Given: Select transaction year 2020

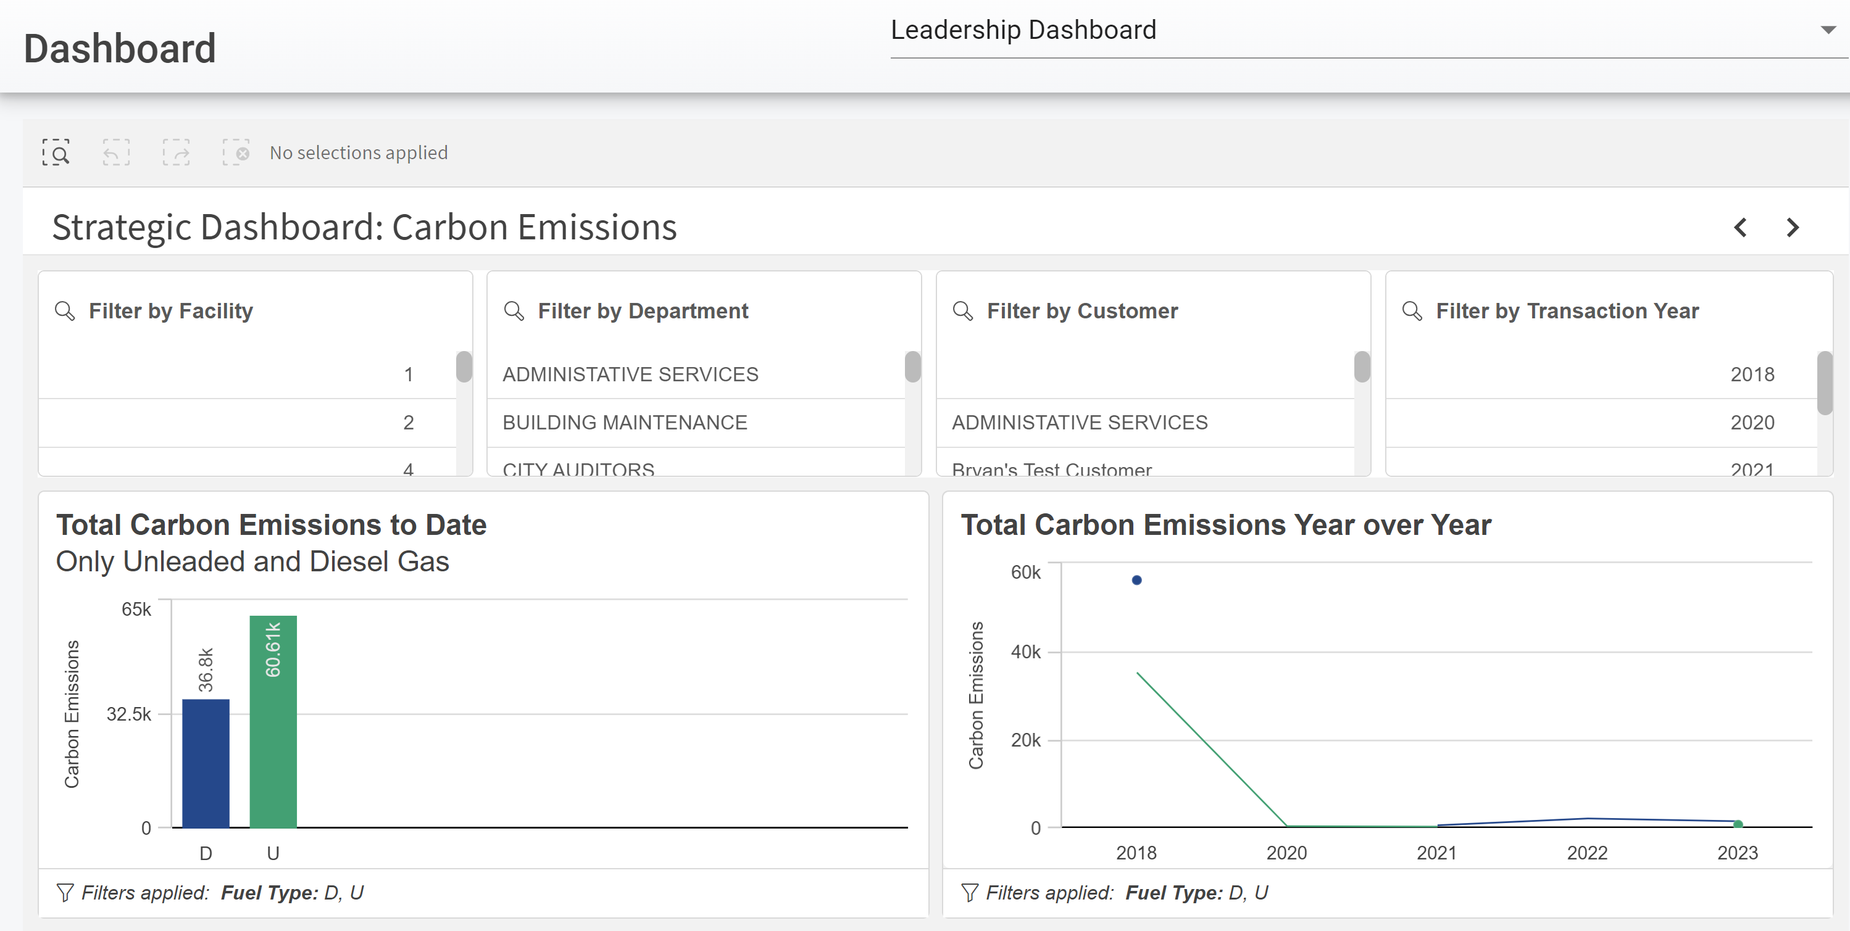Looking at the screenshot, I should pyautogui.click(x=1752, y=422).
